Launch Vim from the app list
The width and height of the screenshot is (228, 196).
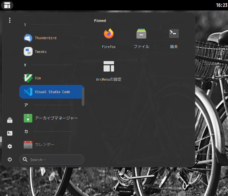point(51,78)
